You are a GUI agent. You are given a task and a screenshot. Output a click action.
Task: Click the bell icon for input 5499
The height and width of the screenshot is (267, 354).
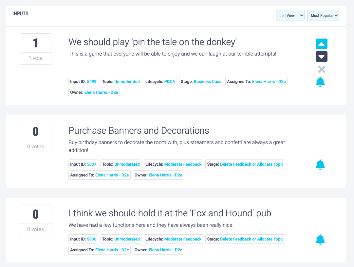(x=320, y=82)
